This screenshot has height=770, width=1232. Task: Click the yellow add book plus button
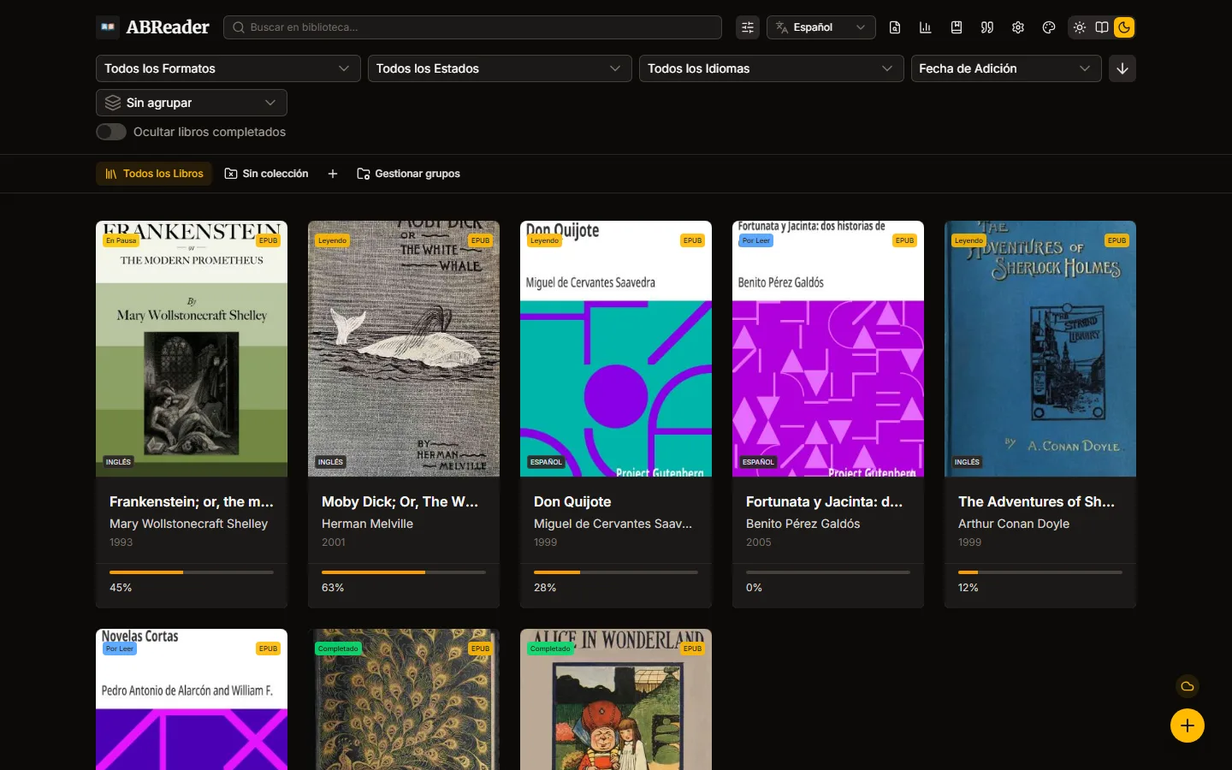pos(1188,726)
